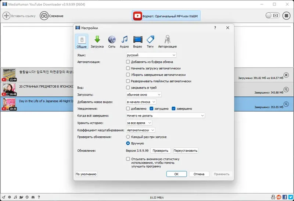The height and width of the screenshot is (201, 294).
Task: Select the 20 СТРАННЫХ ПРЕДМЕТОВ video thumbnail
Action: tap(9, 90)
